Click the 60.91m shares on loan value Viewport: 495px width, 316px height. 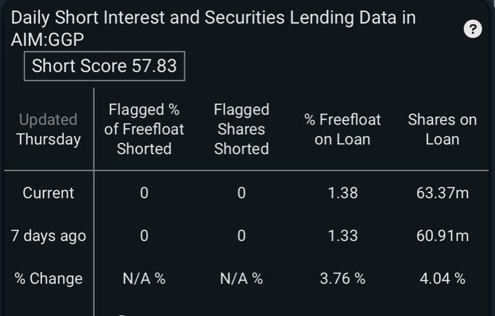pos(443,236)
